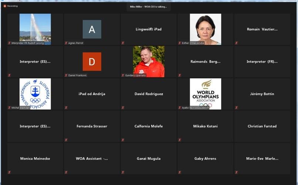Select the Lingwei iPad participant tile

tap(149, 29)
